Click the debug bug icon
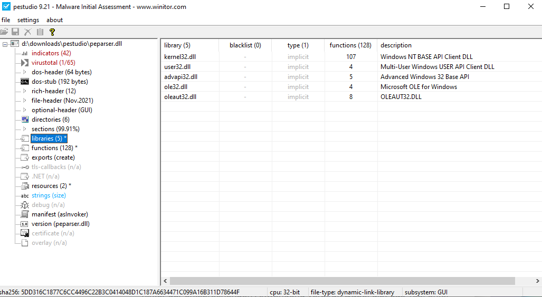The width and height of the screenshot is (542, 297). [25, 205]
